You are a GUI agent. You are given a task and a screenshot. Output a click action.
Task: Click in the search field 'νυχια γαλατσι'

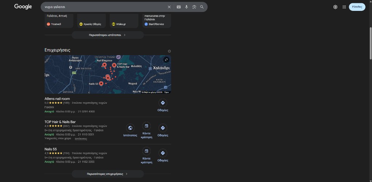(104, 7)
